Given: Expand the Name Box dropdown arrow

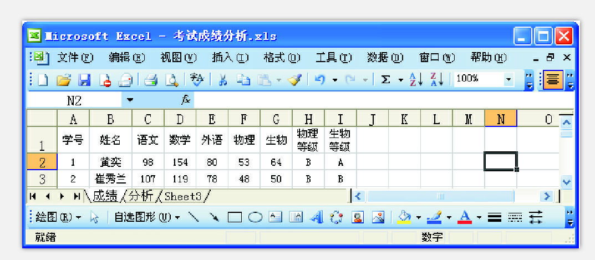Looking at the screenshot, I should (x=130, y=100).
